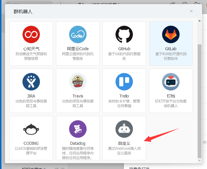The height and width of the screenshot is (169, 207).
Task: Click the GitHub name label
Action: (124, 49)
